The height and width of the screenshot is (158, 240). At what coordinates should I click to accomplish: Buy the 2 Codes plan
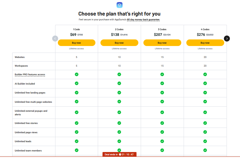tap(119, 43)
